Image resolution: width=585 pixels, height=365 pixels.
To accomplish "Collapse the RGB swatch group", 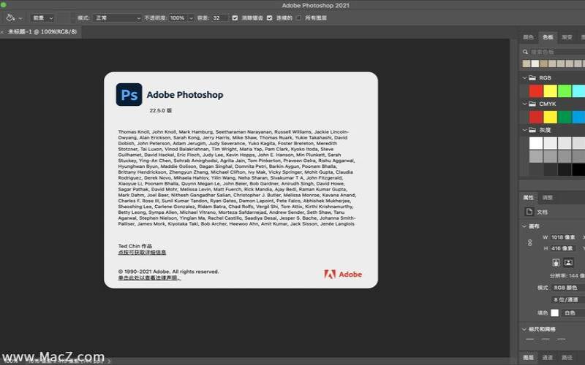I will tap(524, 78).
